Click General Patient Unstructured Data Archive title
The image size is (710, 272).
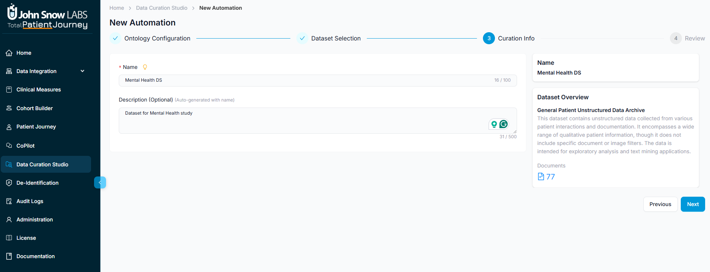click(591, 110)
